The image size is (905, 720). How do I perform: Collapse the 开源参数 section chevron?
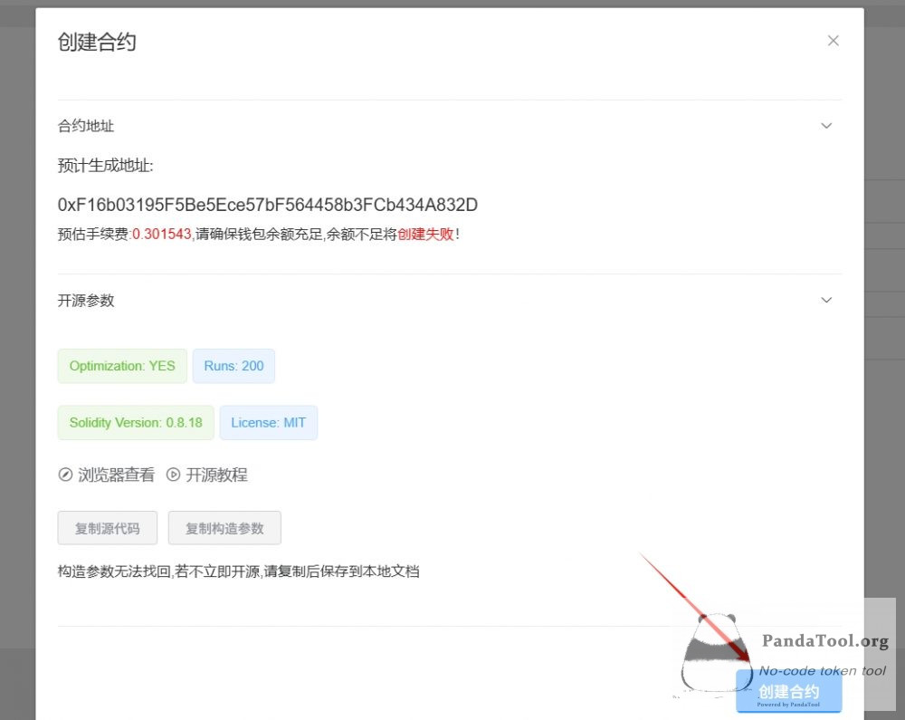pyautogui.click(x=826, y=301)
